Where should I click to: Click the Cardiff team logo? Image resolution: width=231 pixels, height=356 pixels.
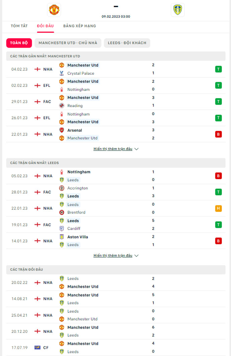pos(62,229)
